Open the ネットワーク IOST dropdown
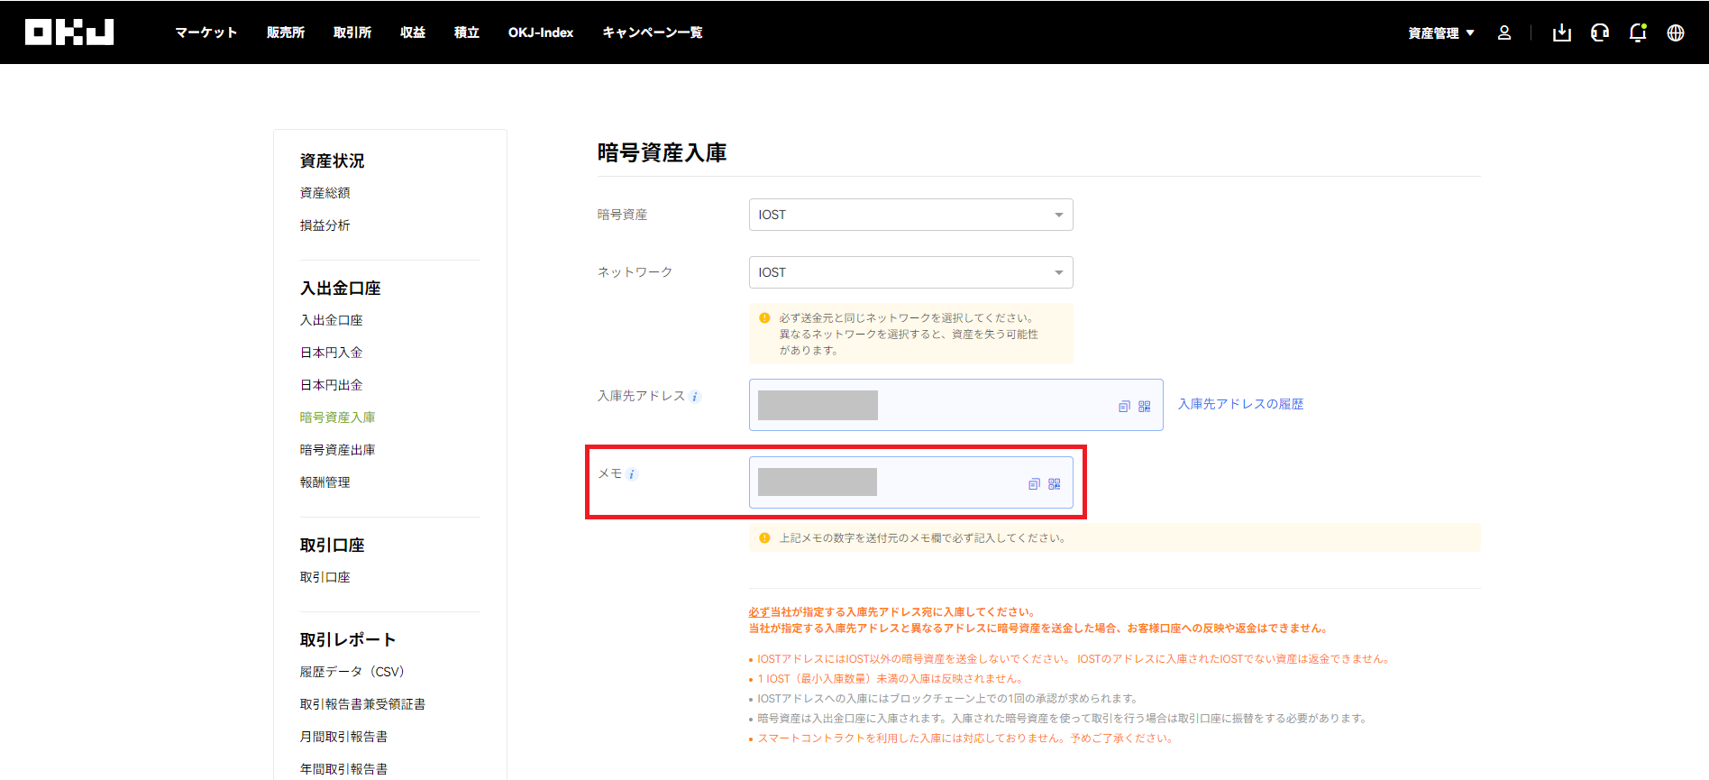The height and width of the screenshot is (780, 1709). (x=910, y=272)
